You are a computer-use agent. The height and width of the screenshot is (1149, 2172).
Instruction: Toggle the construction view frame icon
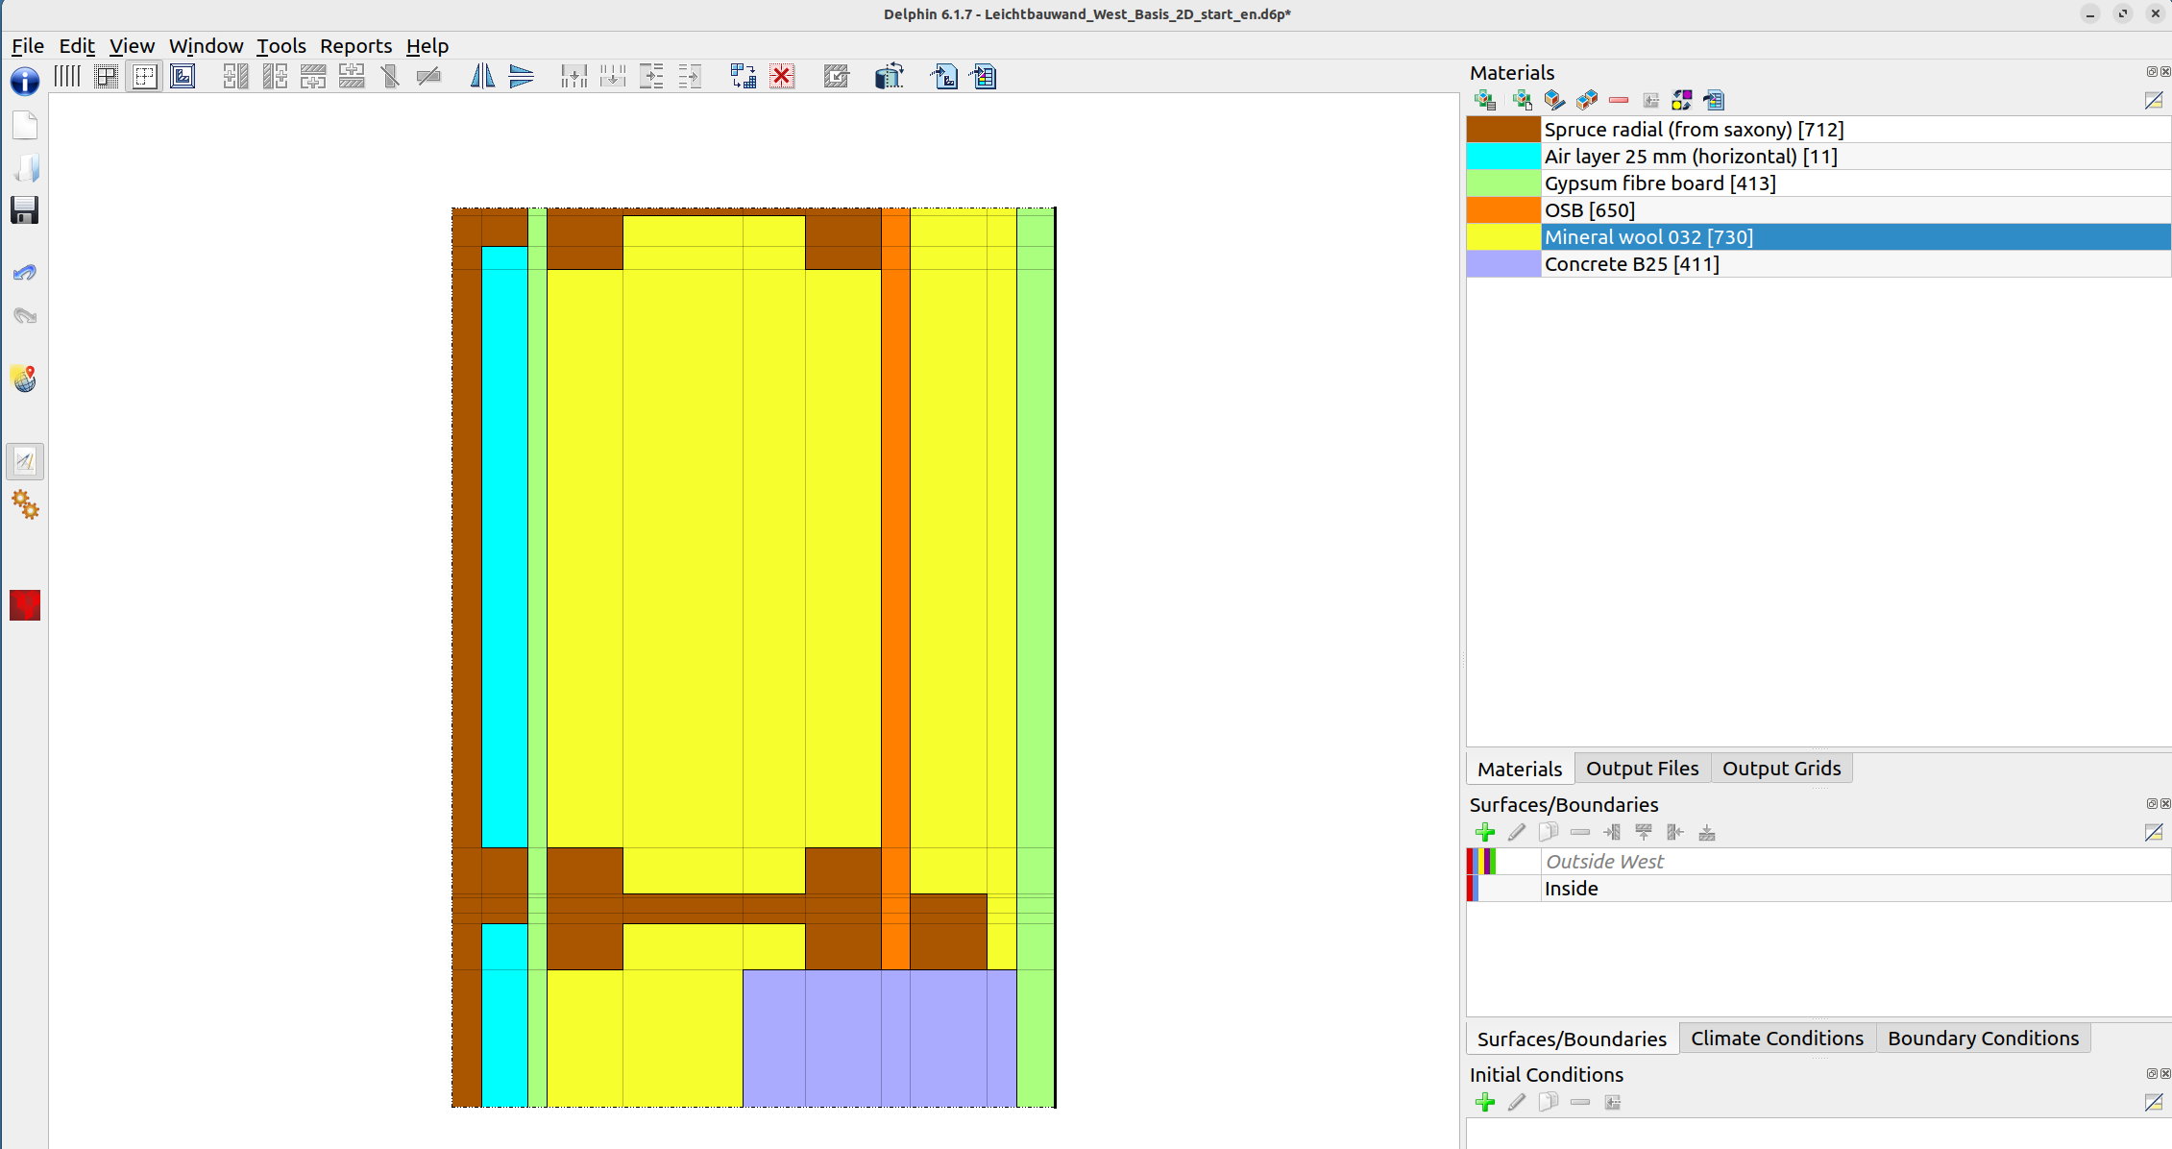pos(183,76)
